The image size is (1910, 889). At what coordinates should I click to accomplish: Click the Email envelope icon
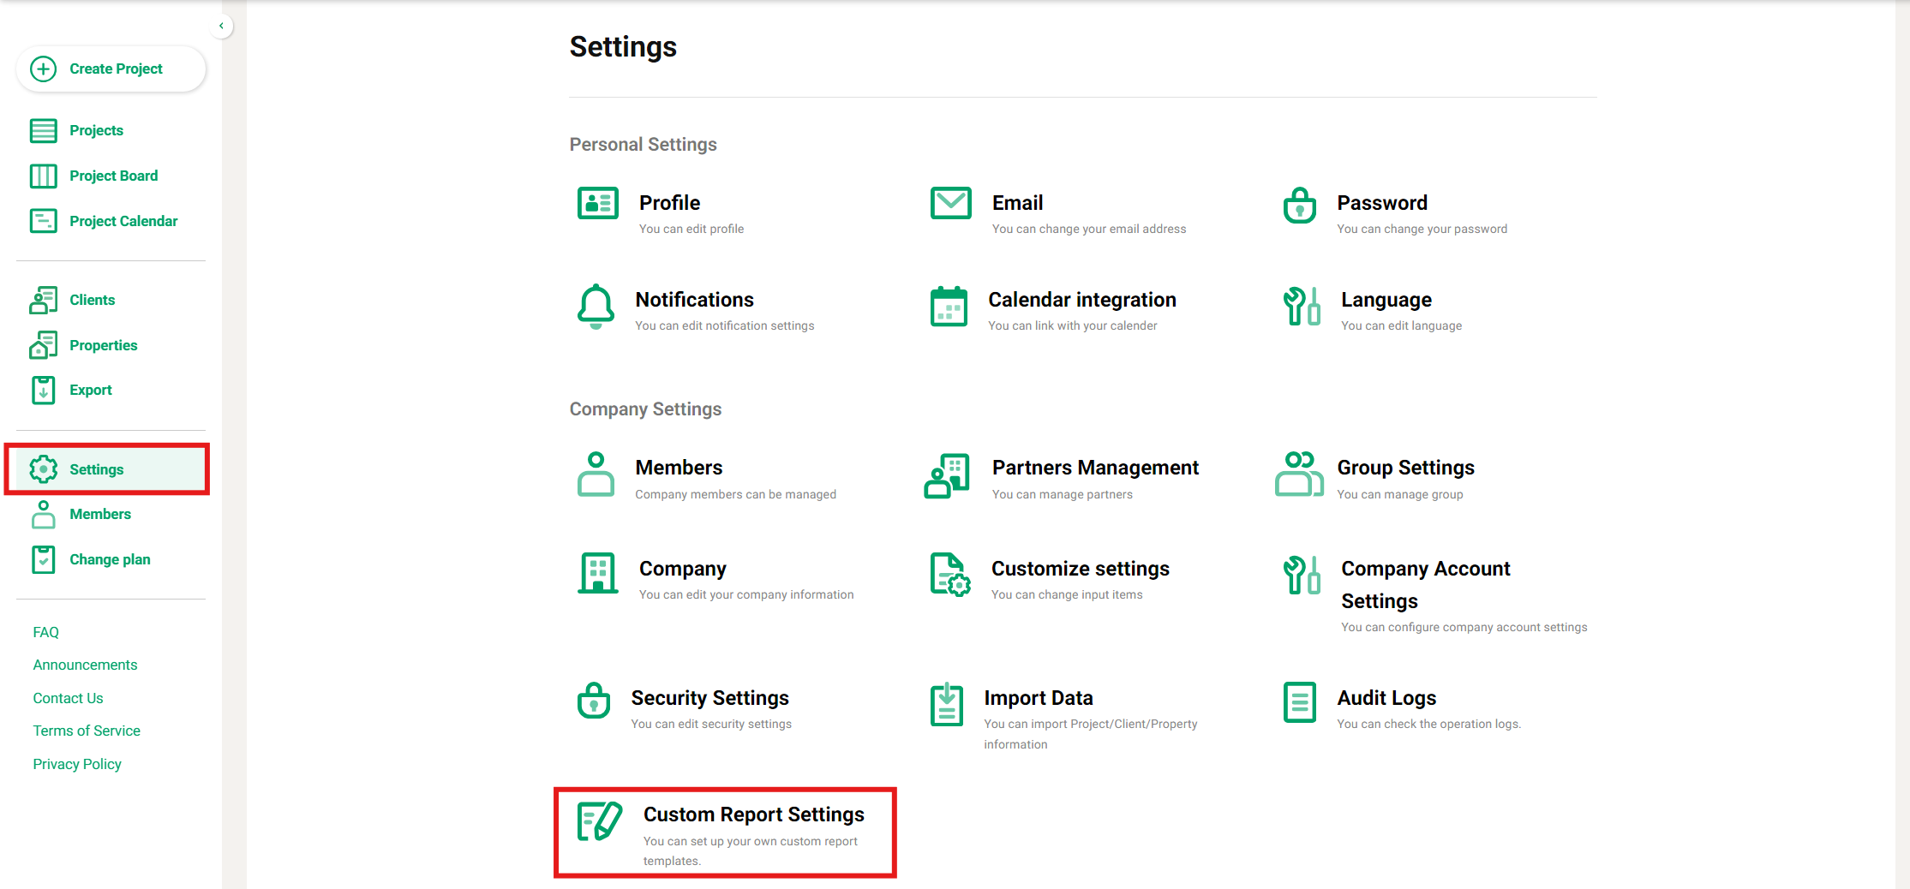click(950, 204)
